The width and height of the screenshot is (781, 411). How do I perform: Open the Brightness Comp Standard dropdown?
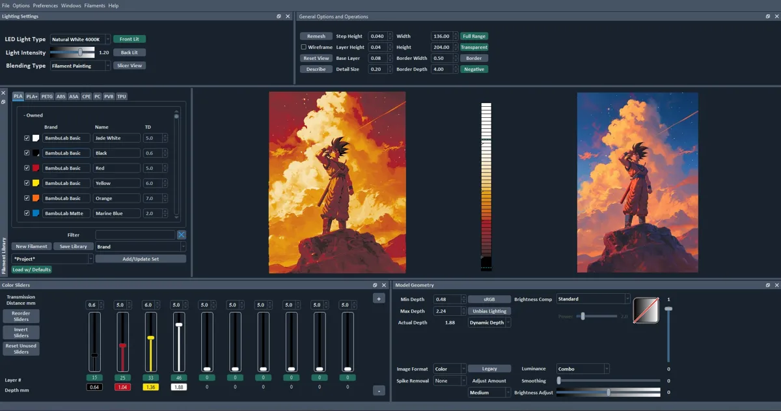pyautogui.click(x=594, y=299)
